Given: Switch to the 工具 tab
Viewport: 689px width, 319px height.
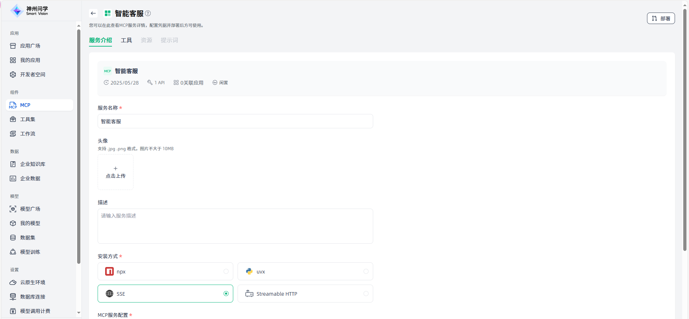Looking at the screenshot, I should click(x=126, y=40).
